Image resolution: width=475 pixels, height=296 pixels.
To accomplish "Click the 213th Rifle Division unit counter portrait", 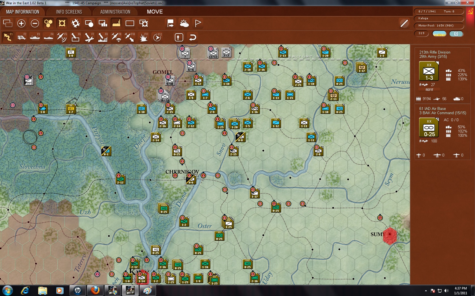I will pos(429,71).
